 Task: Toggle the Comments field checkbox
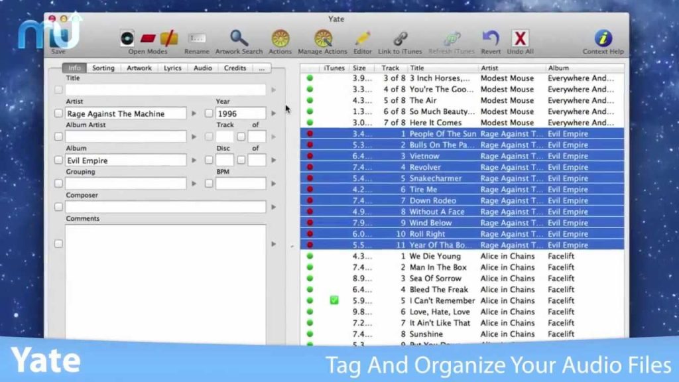click(58, 244)
